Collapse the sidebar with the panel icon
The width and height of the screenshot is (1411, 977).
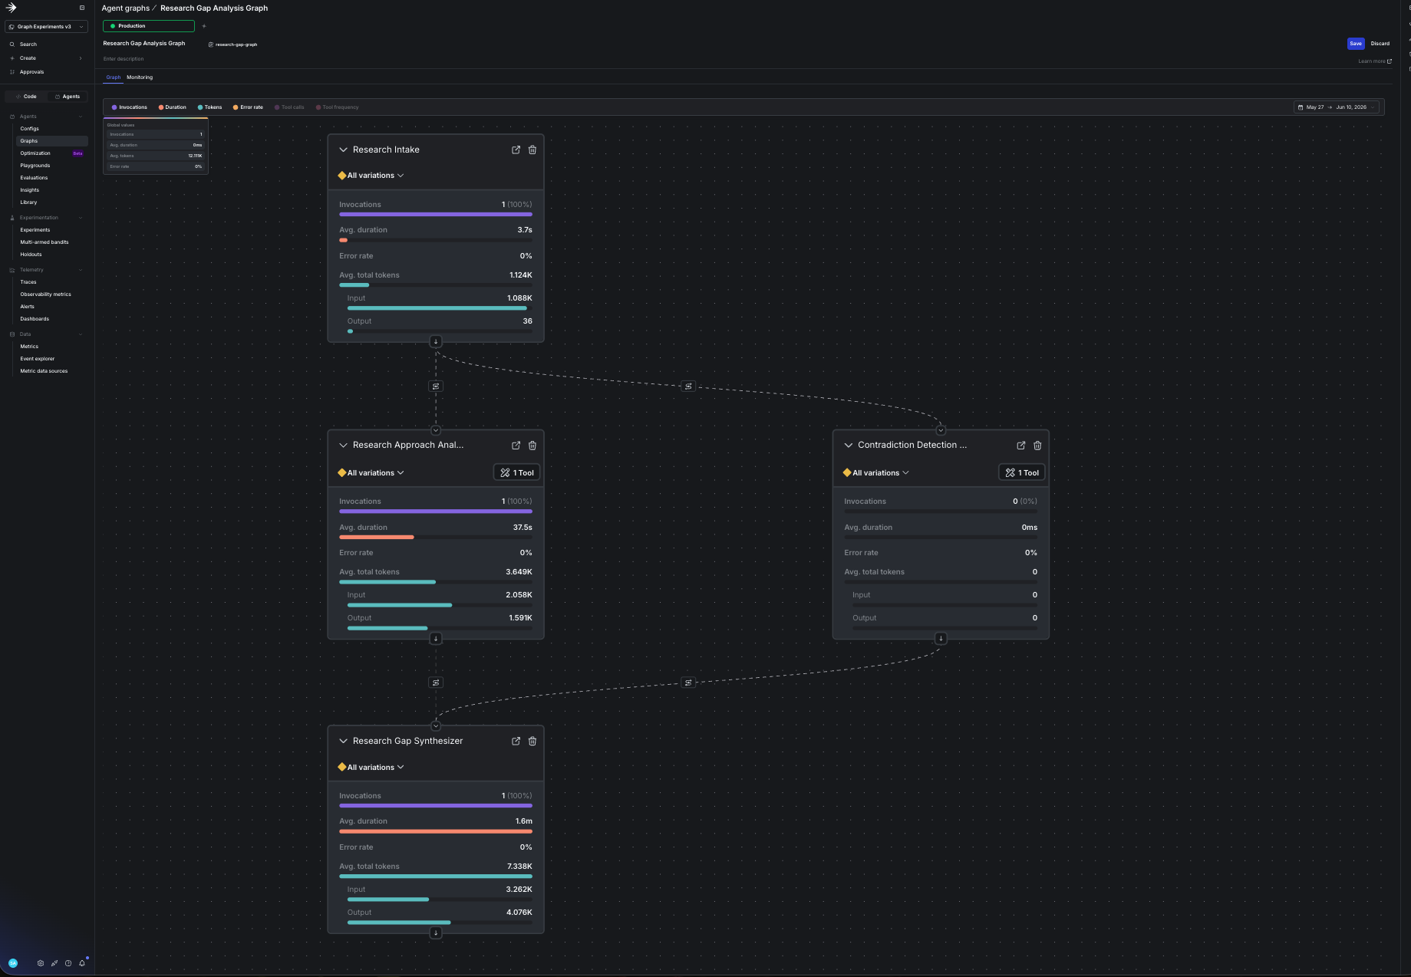pyautogui.click(x=82, y=8)
